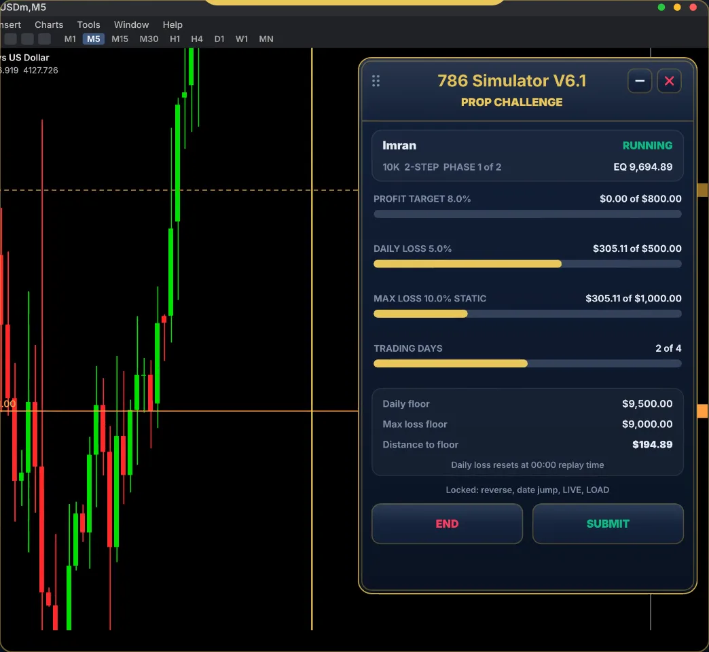This screenshot has width=709, height=652.
Task: Switch chart to MN timeframe
Action: tap(266, 39)
